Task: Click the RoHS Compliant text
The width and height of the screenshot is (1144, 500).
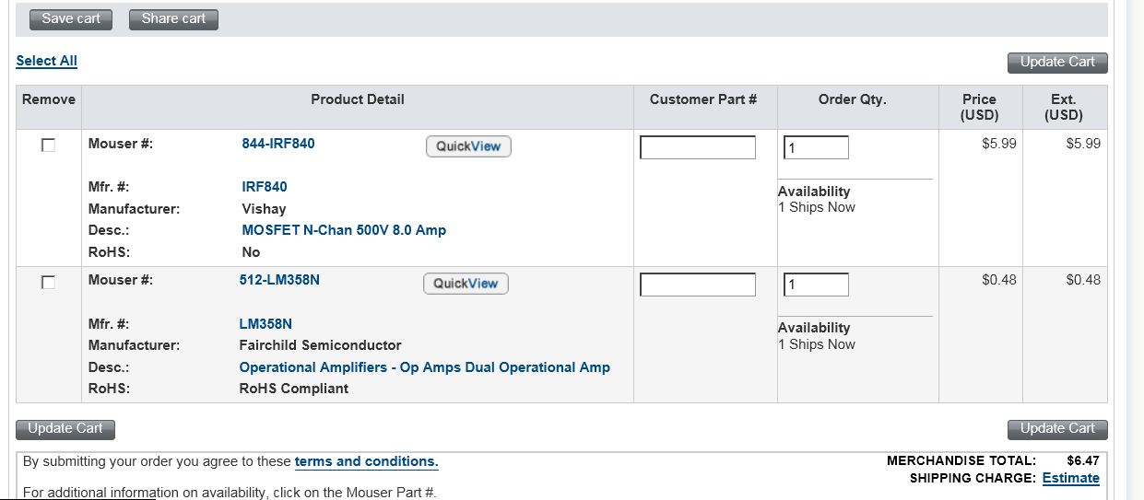Action: (294, 389)
